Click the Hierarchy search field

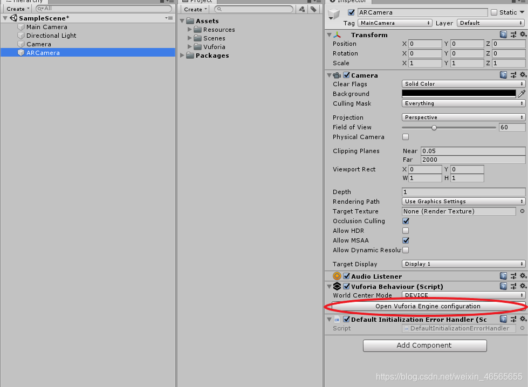click(104, 9)
